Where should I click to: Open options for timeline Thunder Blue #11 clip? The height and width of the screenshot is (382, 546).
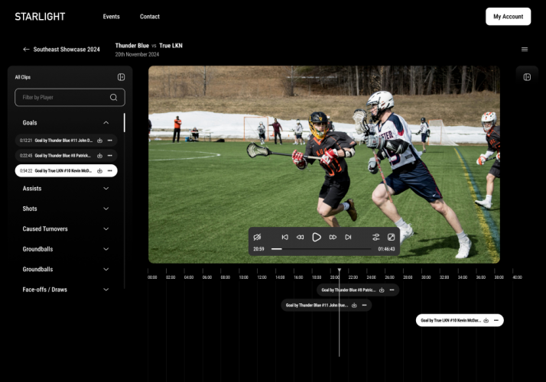(364, 305)
